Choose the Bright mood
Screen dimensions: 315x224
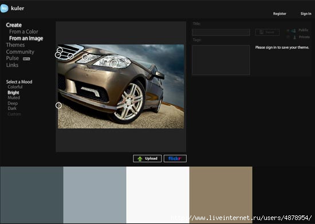tap(13, 93)
